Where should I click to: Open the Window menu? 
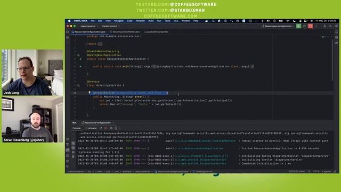tap(186, 21)
